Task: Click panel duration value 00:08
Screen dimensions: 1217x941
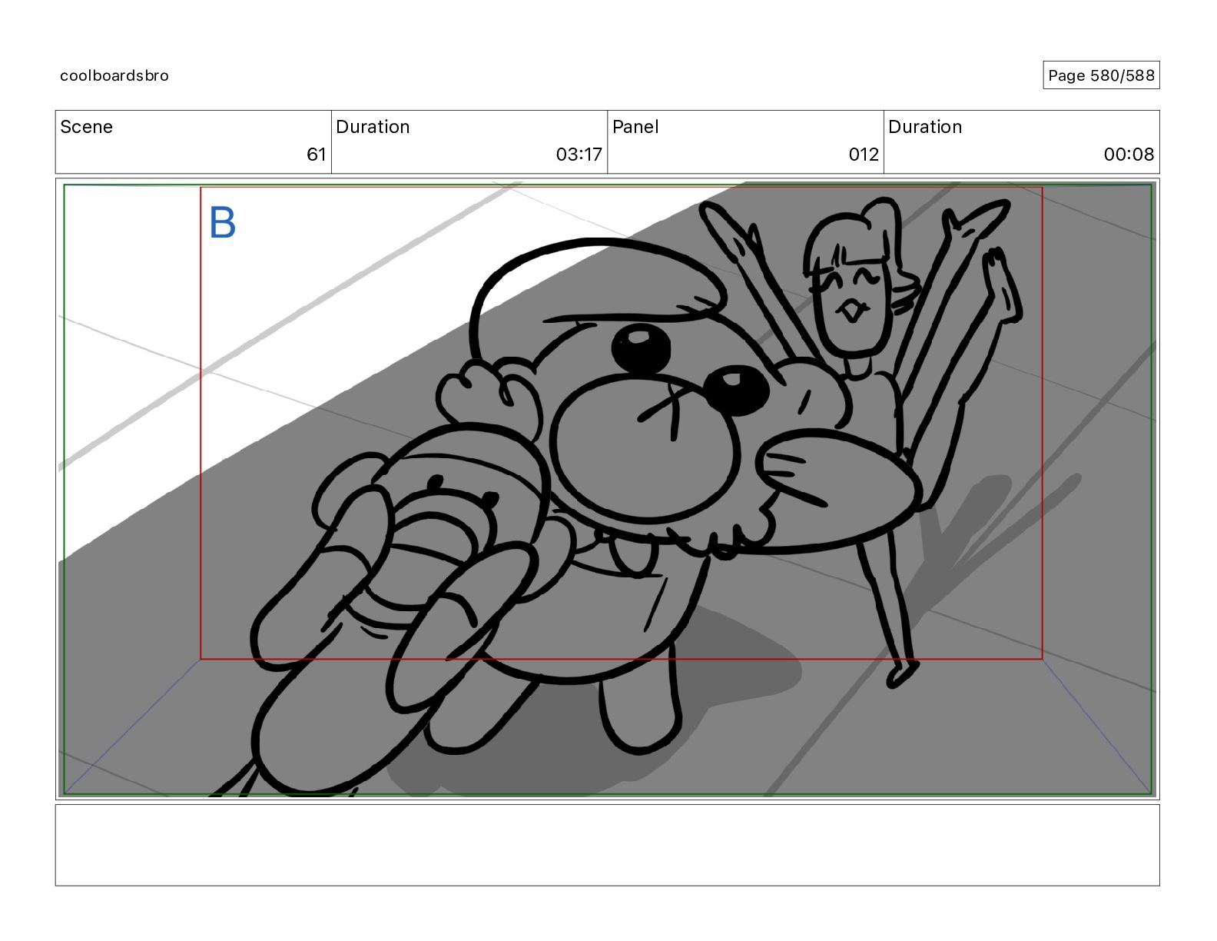Action: tap(1129, 155)
